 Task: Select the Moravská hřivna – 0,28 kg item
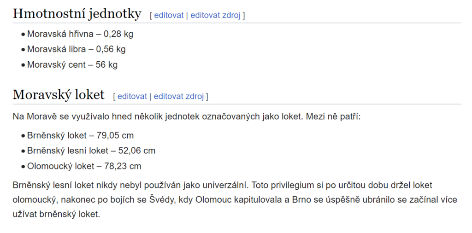coord(80,34)
